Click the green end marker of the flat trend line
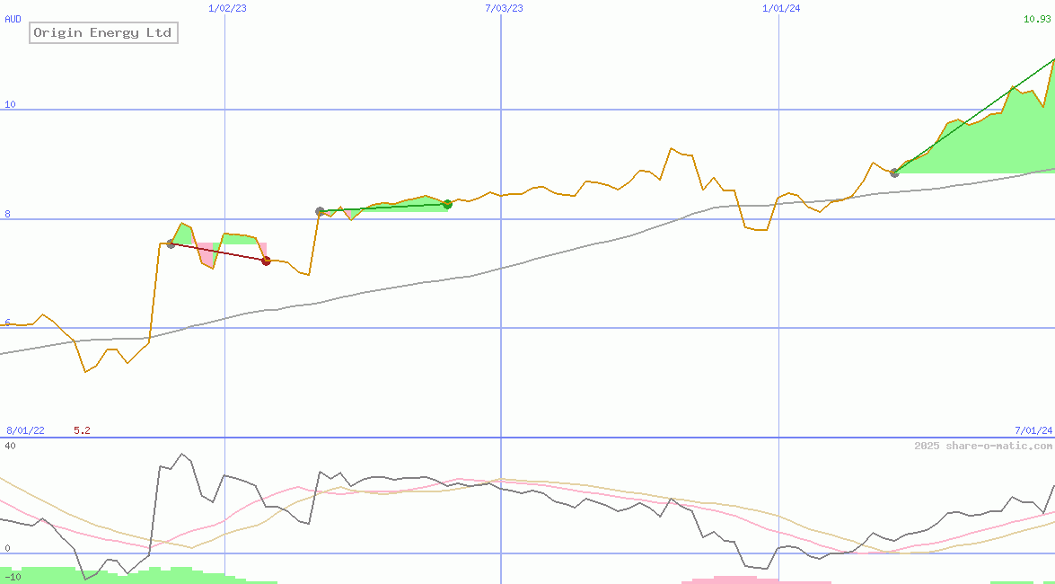This screenshot has height=584, width=1055. [x=447, y=204]
